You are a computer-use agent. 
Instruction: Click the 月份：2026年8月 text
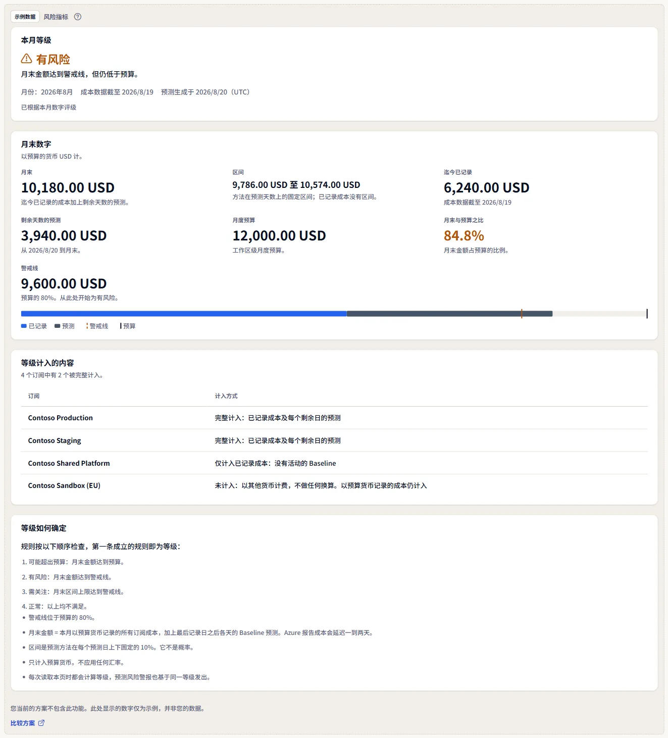click(47, 92)
